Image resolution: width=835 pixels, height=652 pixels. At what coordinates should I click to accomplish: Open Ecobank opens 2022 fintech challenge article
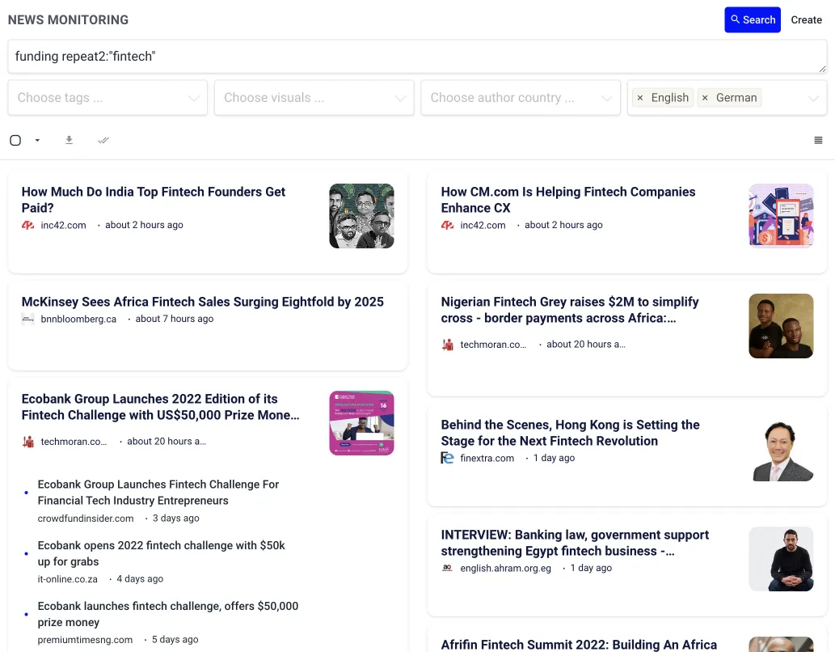click(162, 553)
